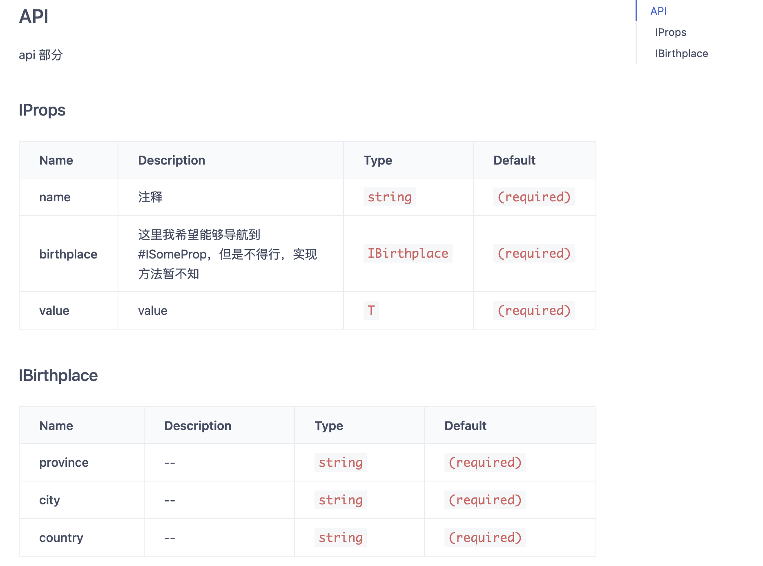Select the string type tag in the name row

pyautogui.click(x=389, y=197)
